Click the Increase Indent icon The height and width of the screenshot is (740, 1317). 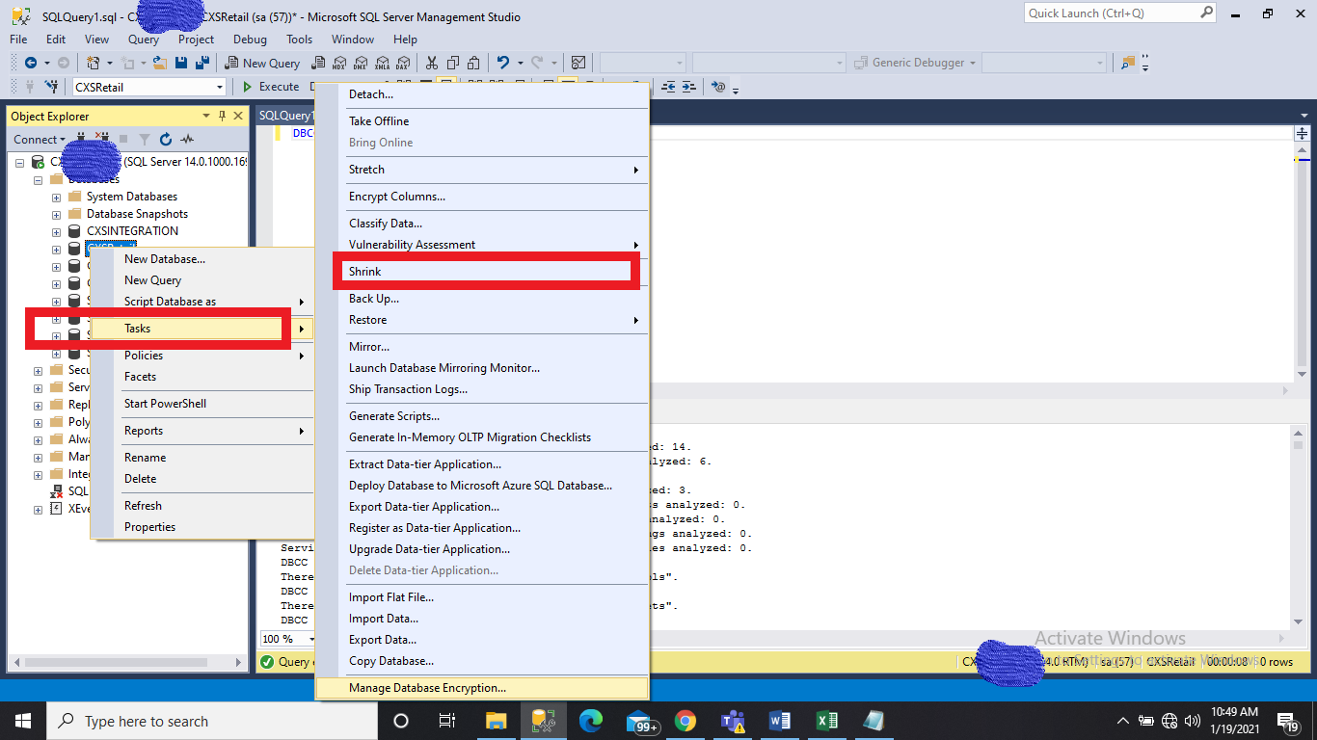click(x=689, y=87)
